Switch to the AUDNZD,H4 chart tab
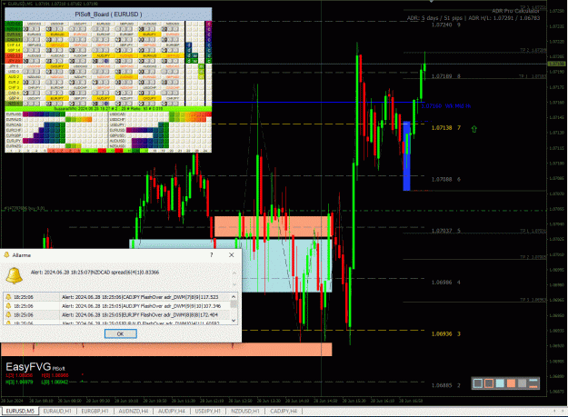568x417 pixels. [x=134, y=412]
